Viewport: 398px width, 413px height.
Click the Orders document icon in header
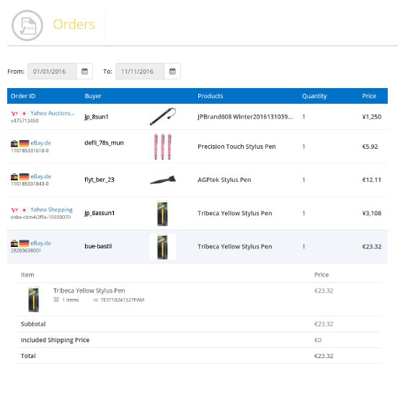click(x=27, y=25)
